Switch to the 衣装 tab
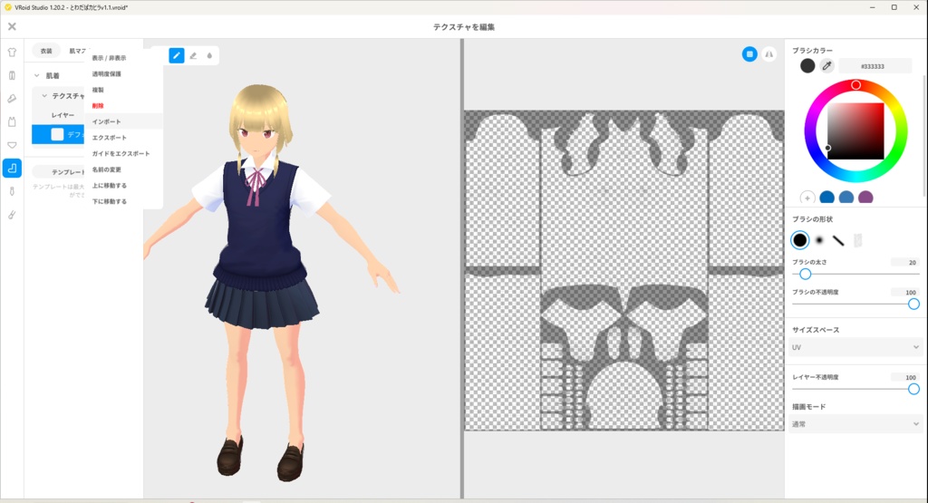 pyautogui.click(x=46, y=51)
